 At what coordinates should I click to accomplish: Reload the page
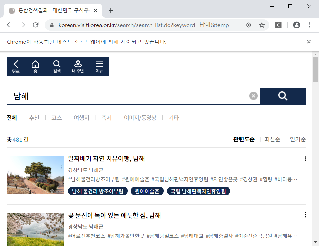pos(36,25)
